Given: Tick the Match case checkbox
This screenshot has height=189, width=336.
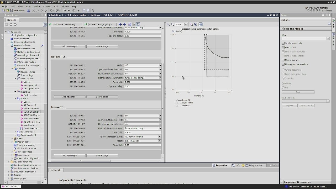Looking at the screenshot, I should pos(283,48).
